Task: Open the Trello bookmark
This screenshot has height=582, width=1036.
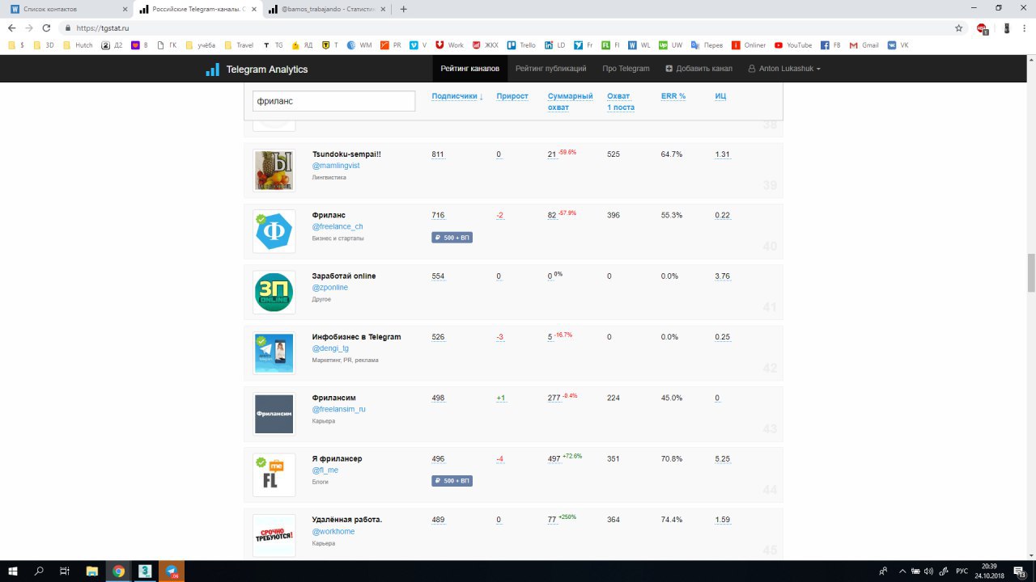Action: point(521,45)
